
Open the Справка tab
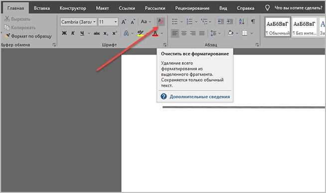pos(246,8)
